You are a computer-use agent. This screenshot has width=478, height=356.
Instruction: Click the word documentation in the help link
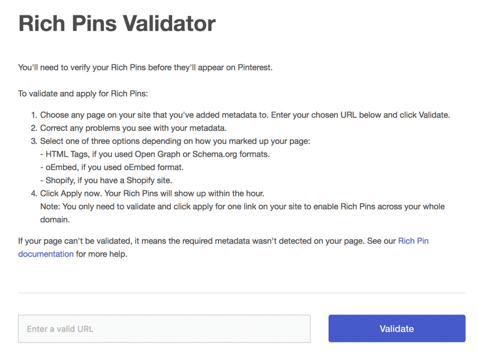pos(45,254)
